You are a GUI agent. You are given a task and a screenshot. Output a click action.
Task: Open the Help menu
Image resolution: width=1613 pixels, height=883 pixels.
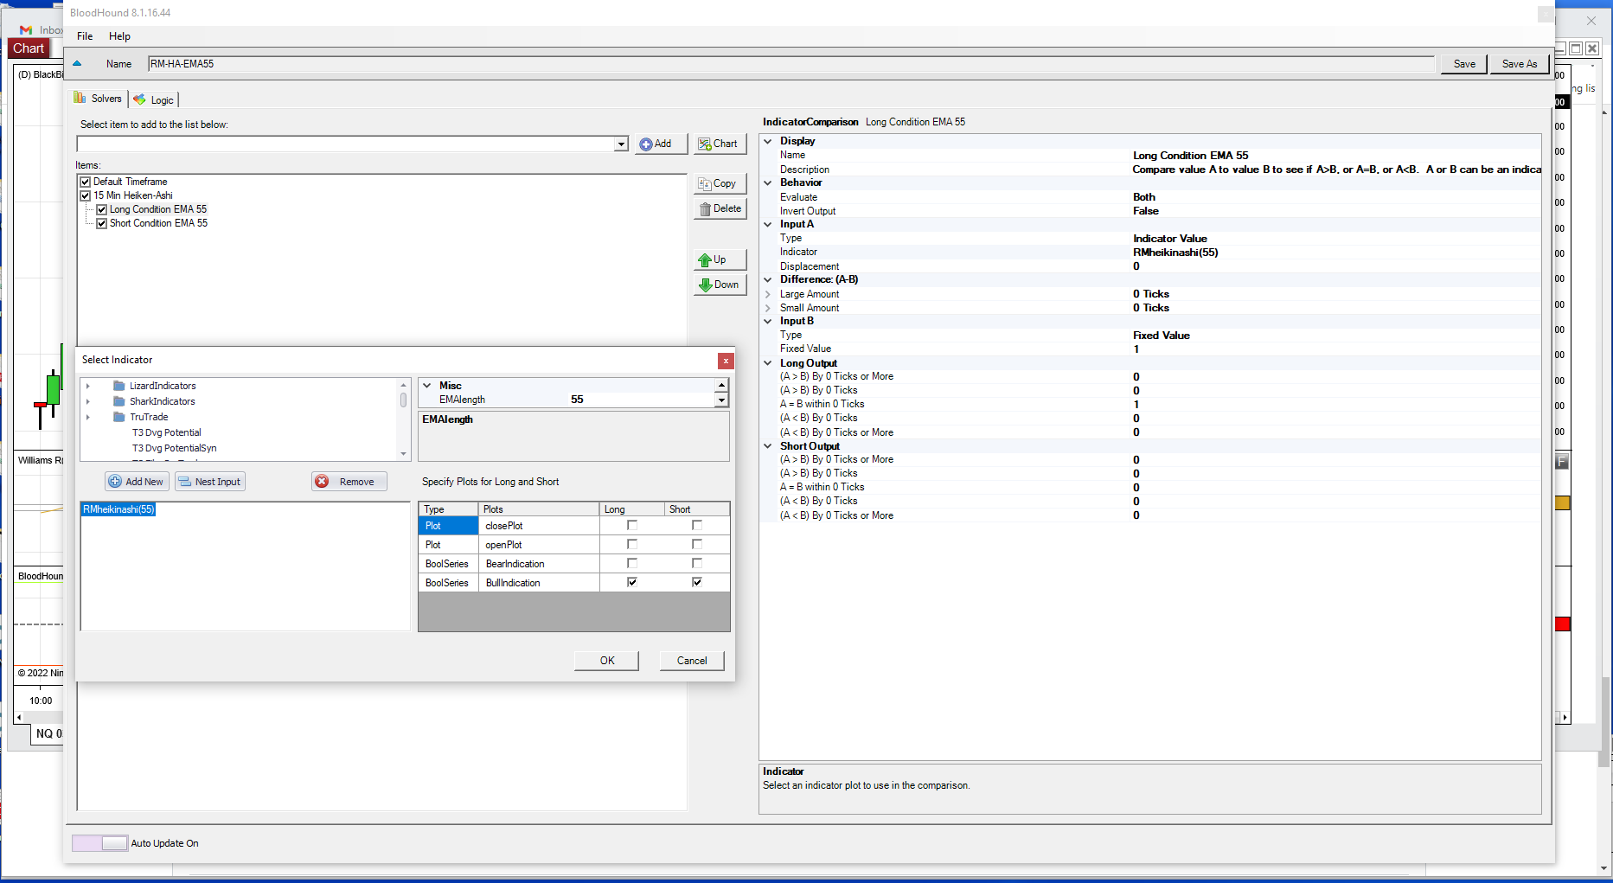click(x=119, y=36)
